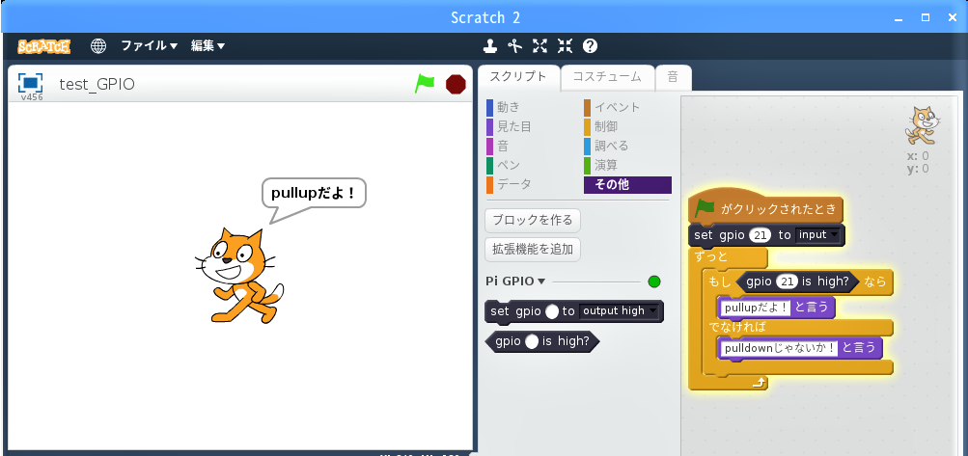Click the 拡張機能を追加 button
Image resolution: width=968 pixels, height=456 pixels.
(x=533, y=250)
